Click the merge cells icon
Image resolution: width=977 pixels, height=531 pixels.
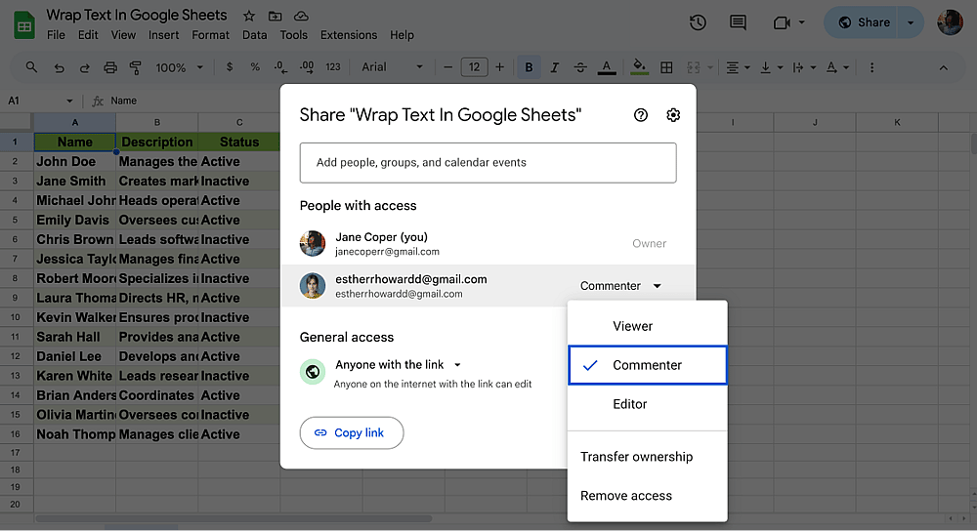pos(694,67)
